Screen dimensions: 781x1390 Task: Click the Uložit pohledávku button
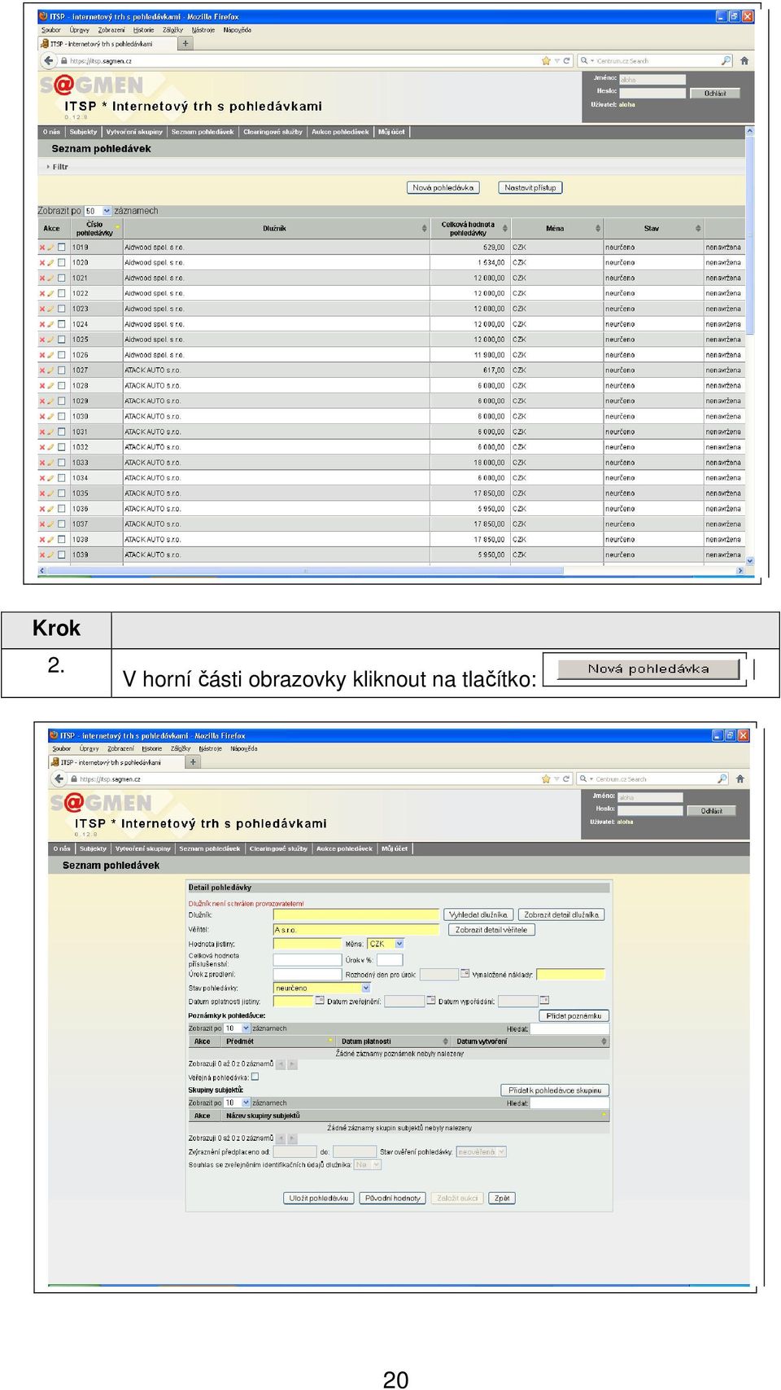(319, 1198)
